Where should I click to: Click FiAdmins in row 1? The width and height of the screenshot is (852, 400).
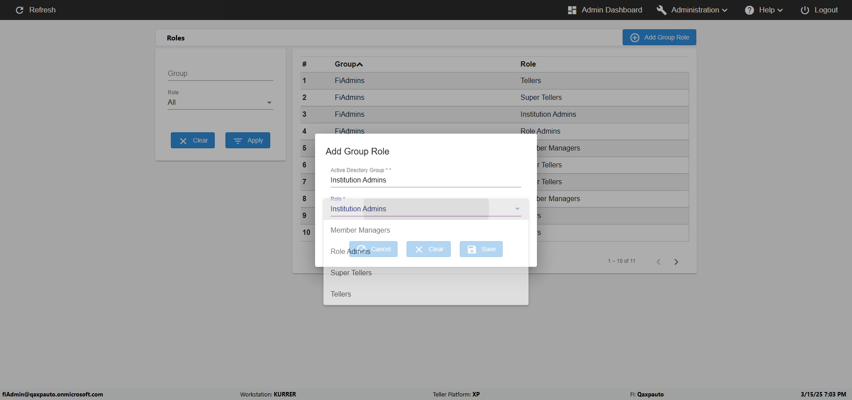350,81
